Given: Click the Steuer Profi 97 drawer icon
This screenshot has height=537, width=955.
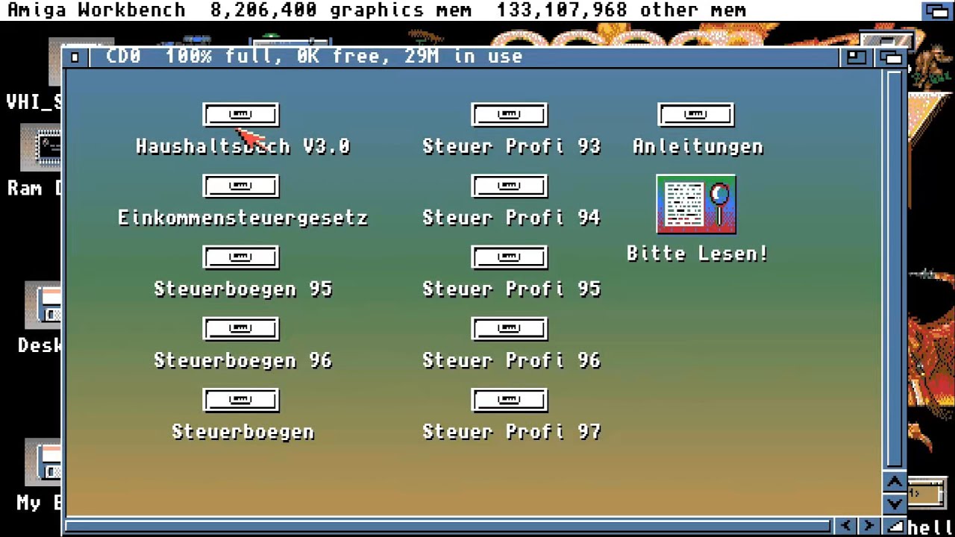Looking at the screenshot, I should click(x=509, y=401).
